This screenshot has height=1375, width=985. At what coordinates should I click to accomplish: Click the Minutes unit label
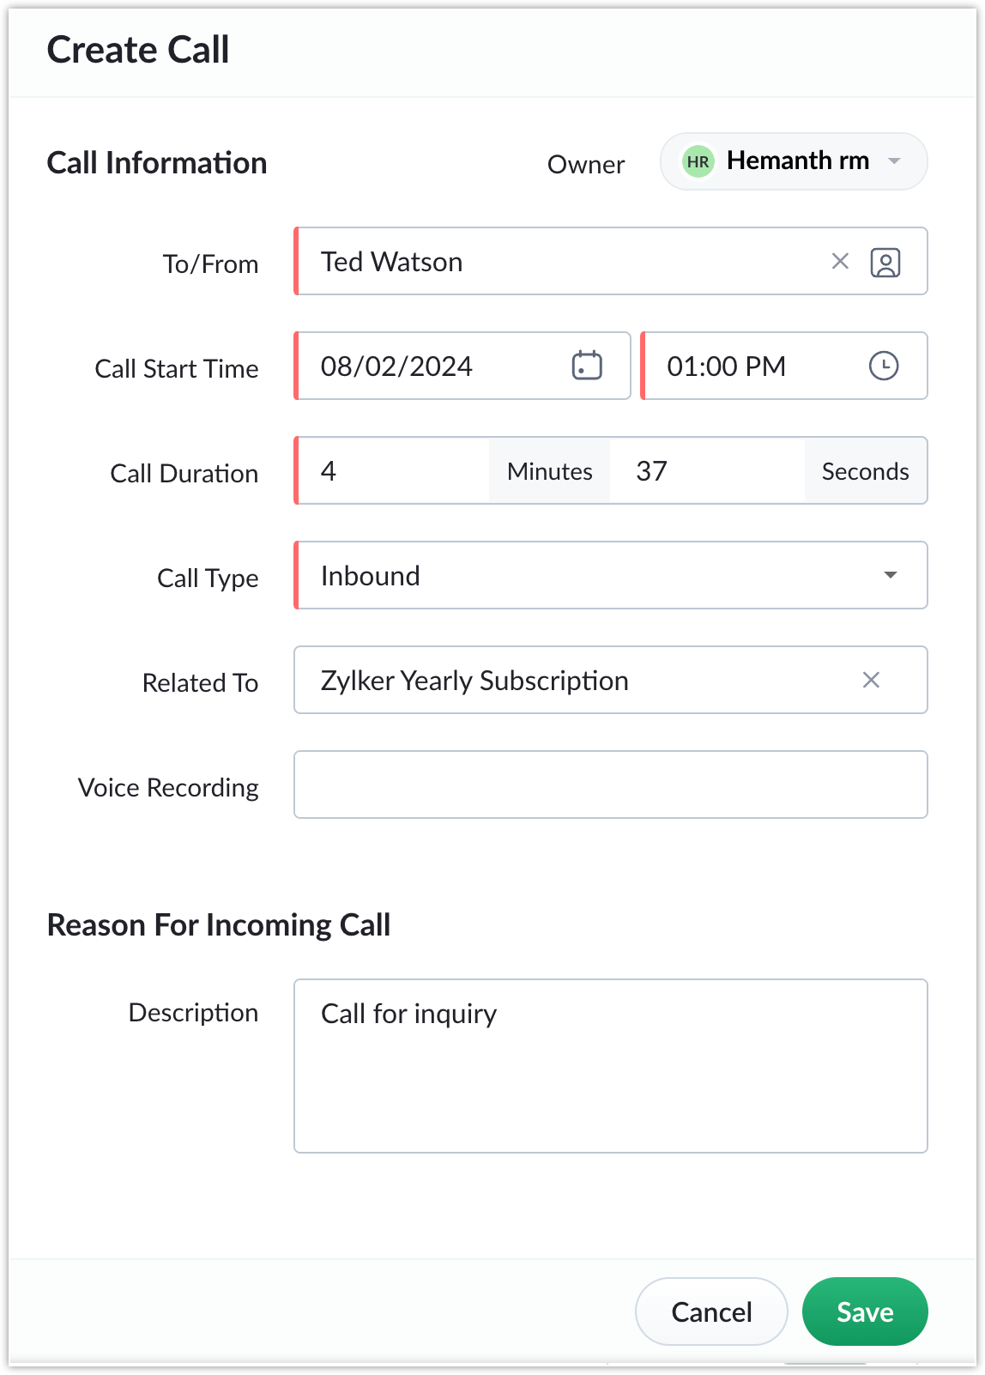click(549, 471)
